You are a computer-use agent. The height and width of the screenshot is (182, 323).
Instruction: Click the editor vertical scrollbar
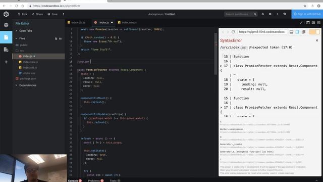point(216,54)
